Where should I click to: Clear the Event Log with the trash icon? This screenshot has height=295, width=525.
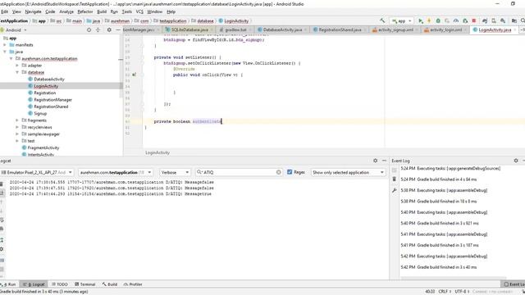[394, 179]
